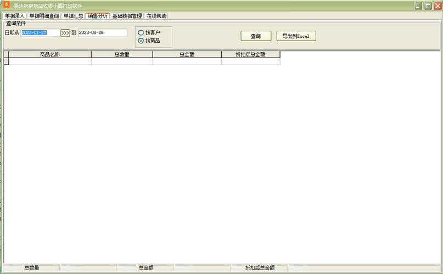
Task: Click the 总金额 column header
Action: coord(187,54)
